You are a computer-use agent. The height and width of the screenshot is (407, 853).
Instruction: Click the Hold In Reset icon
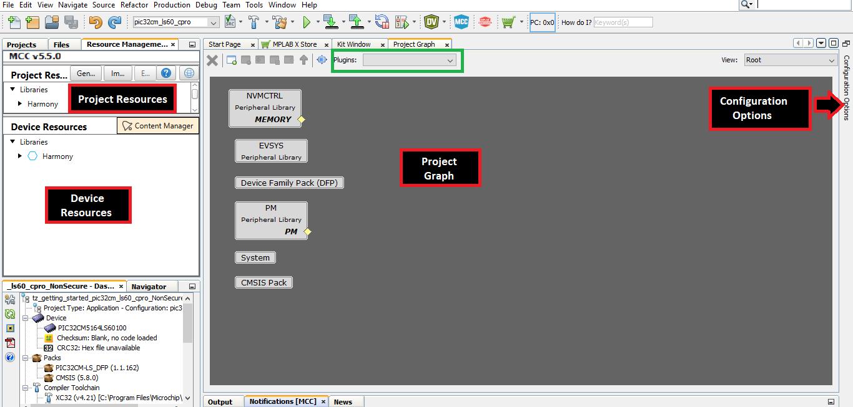382,22
